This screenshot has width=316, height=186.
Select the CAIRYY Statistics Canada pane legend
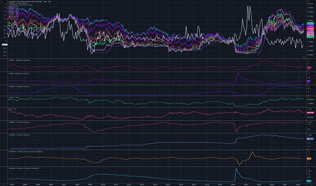(19, 60)
